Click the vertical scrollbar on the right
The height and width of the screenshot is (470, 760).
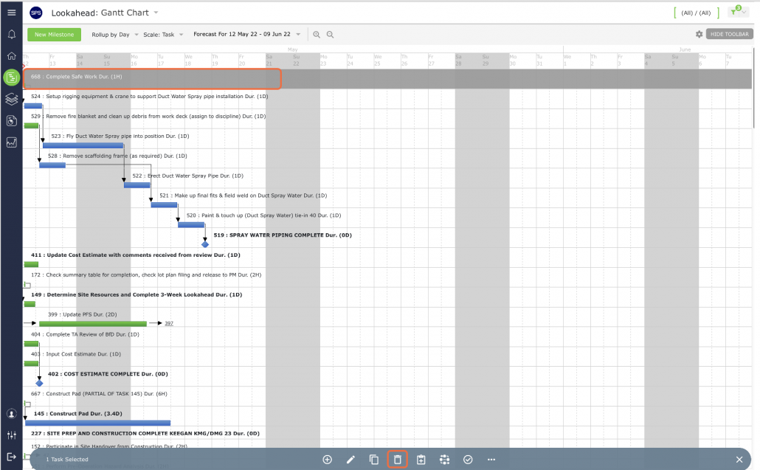click(755, 87)
